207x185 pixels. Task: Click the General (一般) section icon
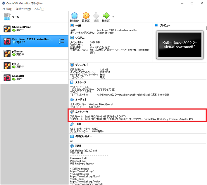(x=72, y=25)
